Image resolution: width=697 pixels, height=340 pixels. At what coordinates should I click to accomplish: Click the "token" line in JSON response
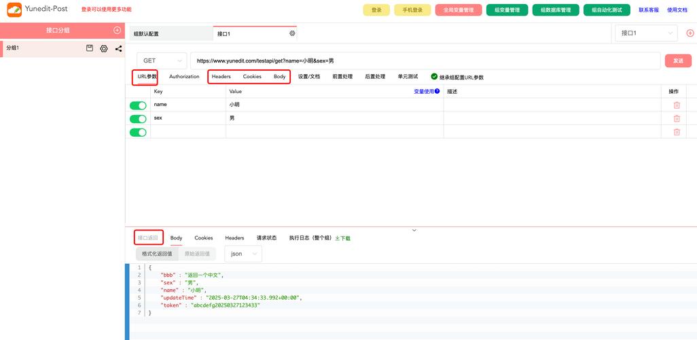[x=210, y=306]
